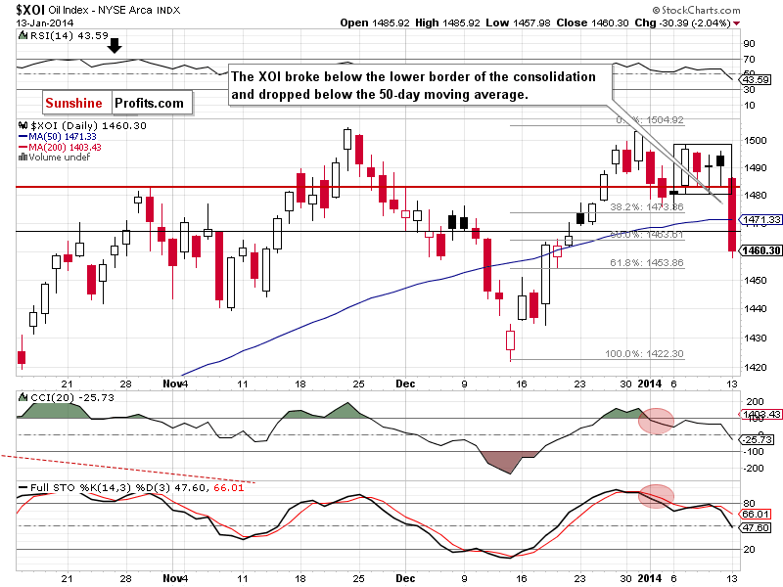Click '2014' on the price panel date axis
The image size is (783, 587).
pyautogui.click(x=650, y=384)
